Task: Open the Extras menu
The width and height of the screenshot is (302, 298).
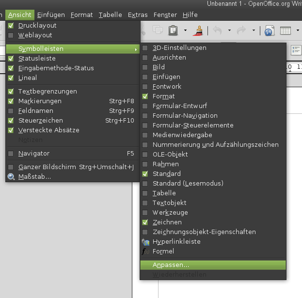Action: [x=138, y=15]
